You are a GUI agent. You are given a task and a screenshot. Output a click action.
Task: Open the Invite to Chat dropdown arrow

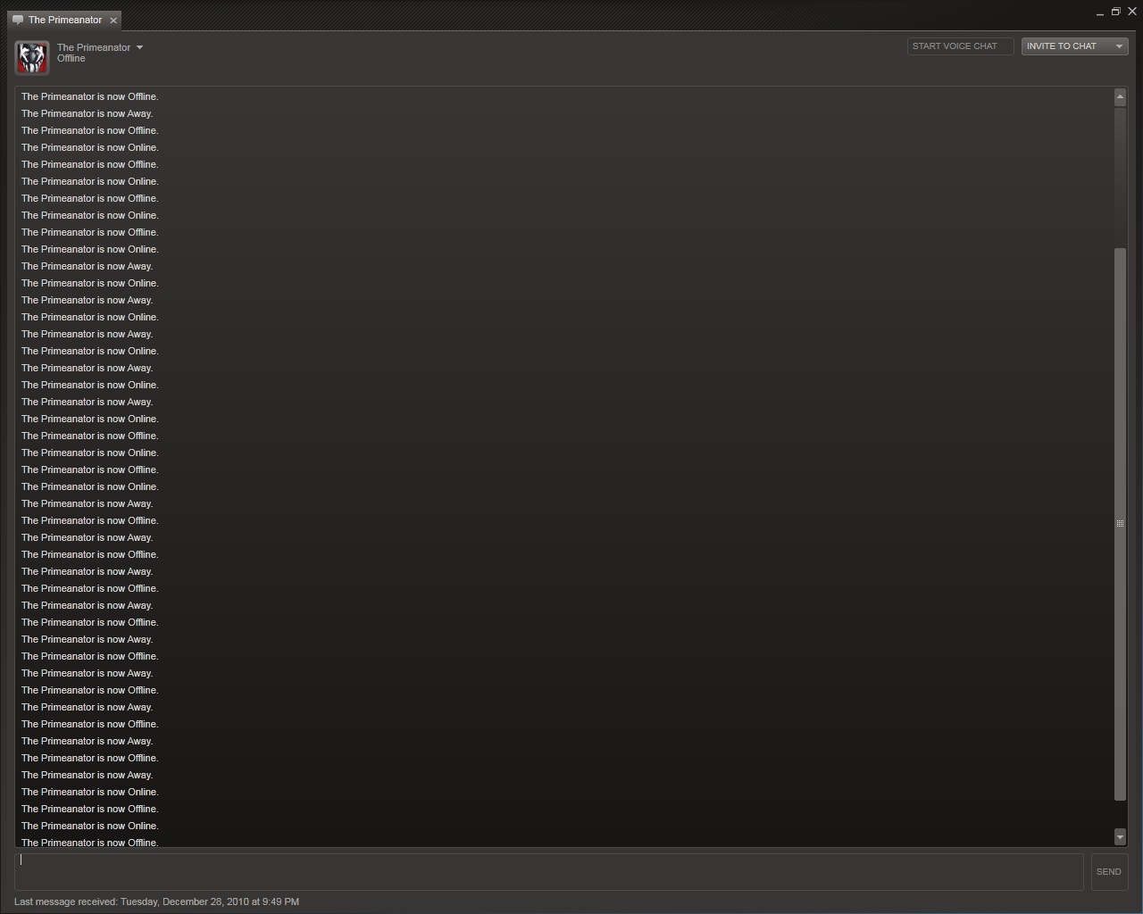(1118, 46)
